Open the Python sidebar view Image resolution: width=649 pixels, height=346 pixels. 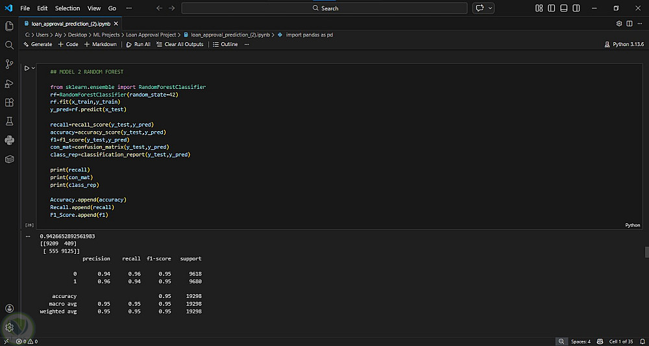coord(9,140)
